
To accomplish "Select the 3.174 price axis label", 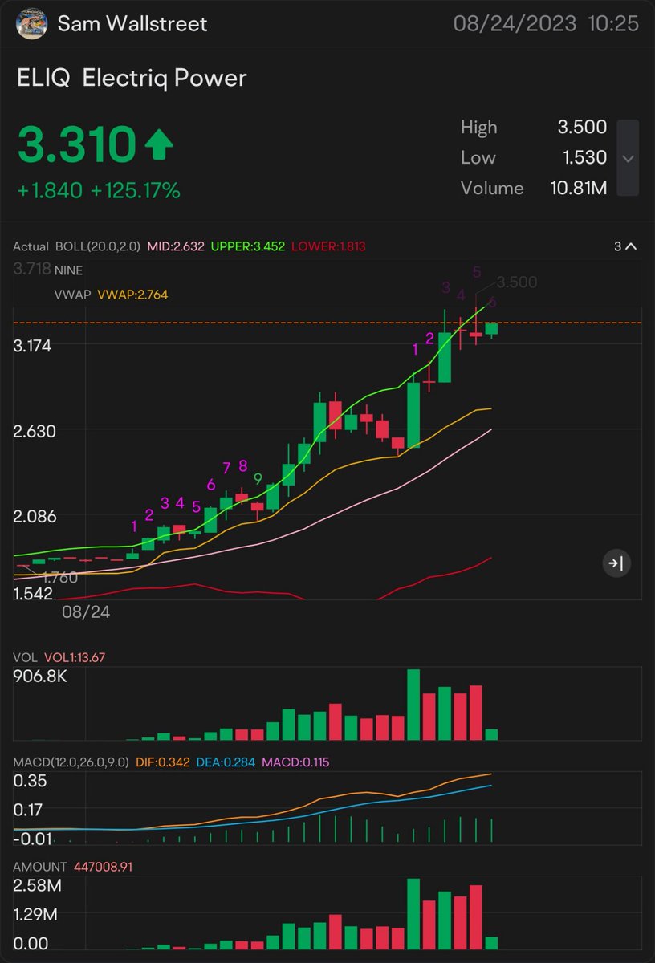I will pos(32,346).
